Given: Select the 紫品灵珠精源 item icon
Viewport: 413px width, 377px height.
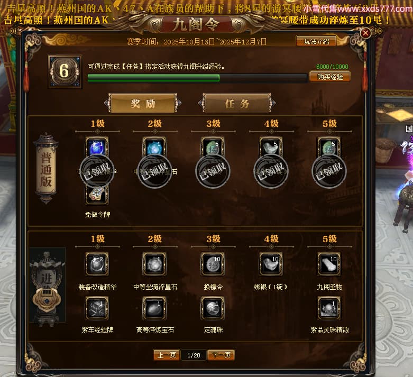Looking at the screenshot, I should 329,308.
